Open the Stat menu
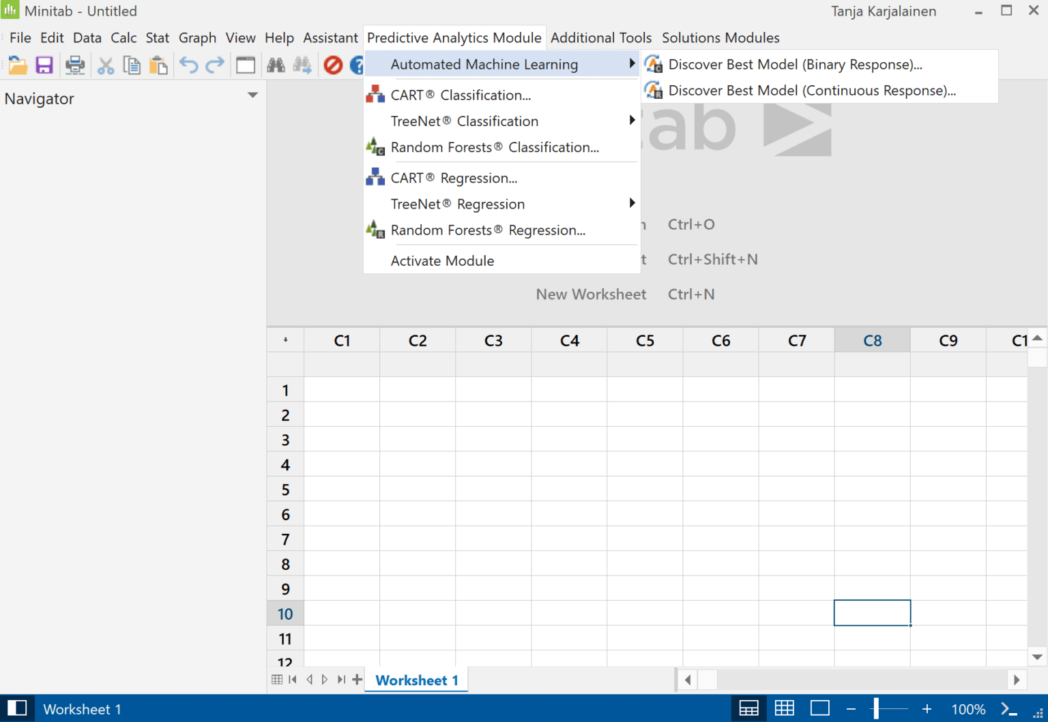The height and width of the screenshot is (722, 1048). click(x=157, y=37)
